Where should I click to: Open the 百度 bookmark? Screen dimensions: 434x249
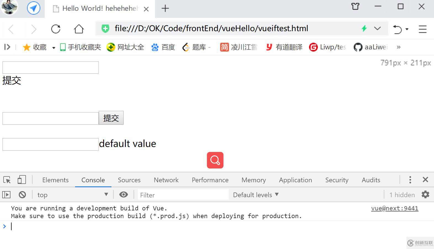tap(163, 47)
